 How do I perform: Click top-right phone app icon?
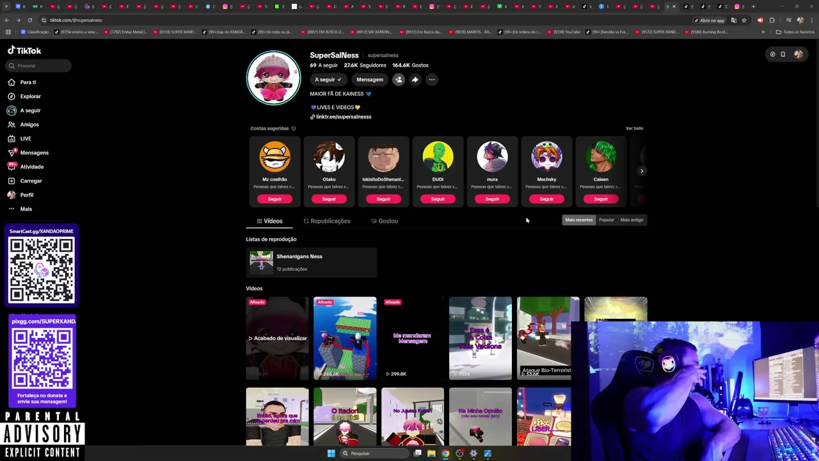783,54
